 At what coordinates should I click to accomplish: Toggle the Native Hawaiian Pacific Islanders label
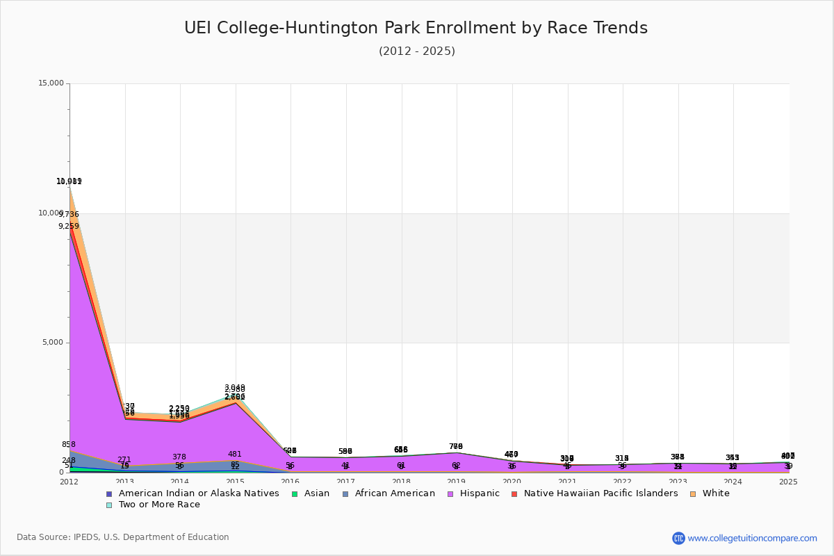tap(601, 493)
